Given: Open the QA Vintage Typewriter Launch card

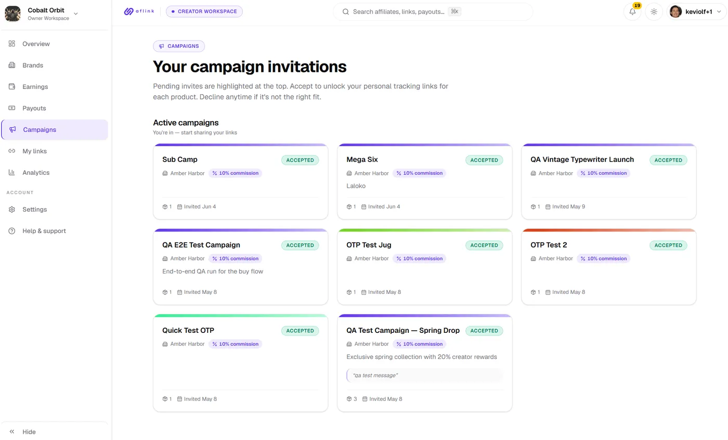Looking at the screenshot, I should pos(609,182).
